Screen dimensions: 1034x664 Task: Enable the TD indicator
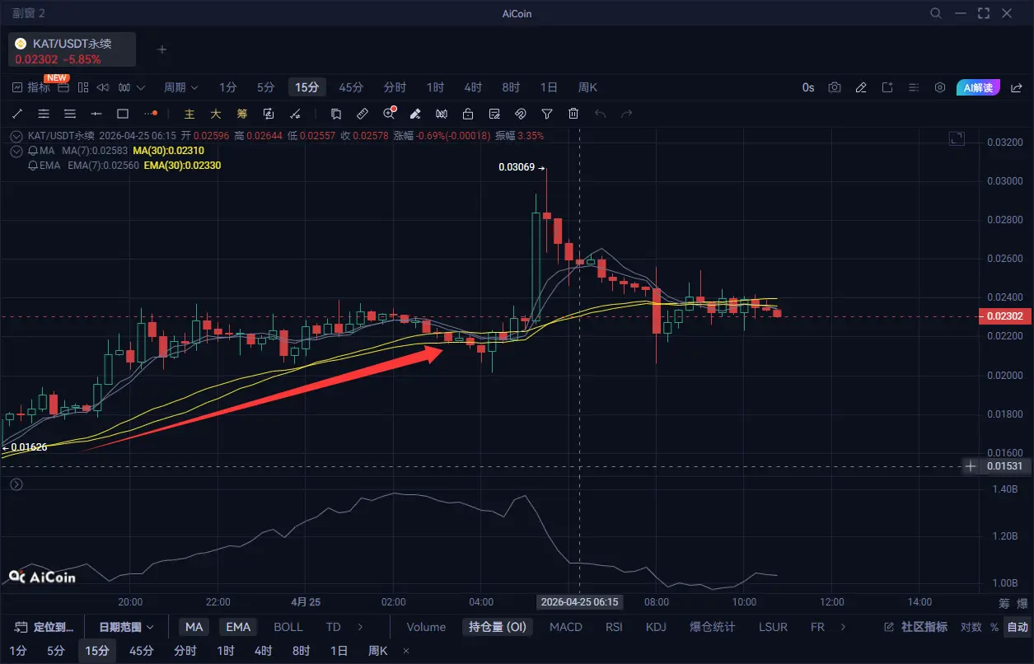[x=333, y=627]
